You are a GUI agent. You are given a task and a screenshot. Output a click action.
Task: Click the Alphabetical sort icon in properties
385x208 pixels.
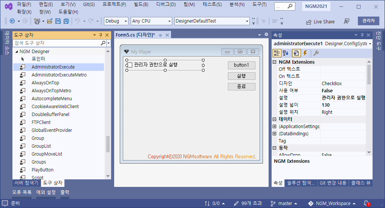[286, 53]
